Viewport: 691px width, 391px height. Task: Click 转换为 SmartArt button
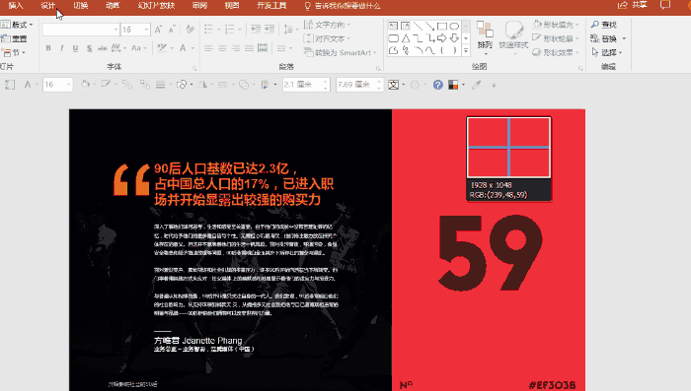point(341,53)
